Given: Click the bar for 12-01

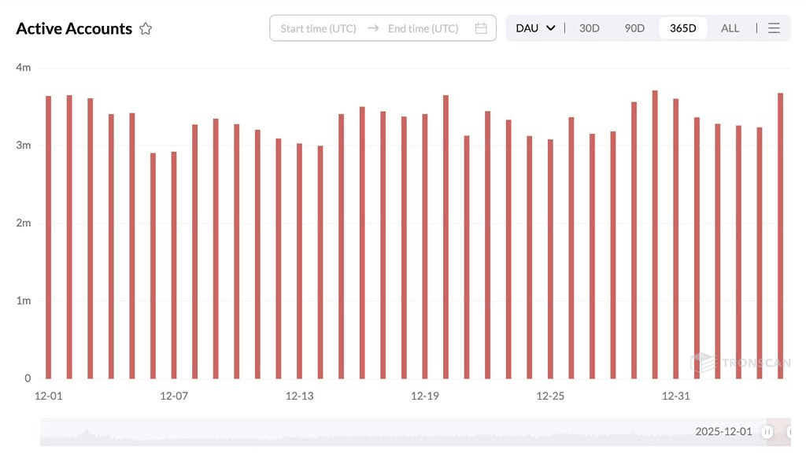Looking at the screenshot, I should 49,236.
